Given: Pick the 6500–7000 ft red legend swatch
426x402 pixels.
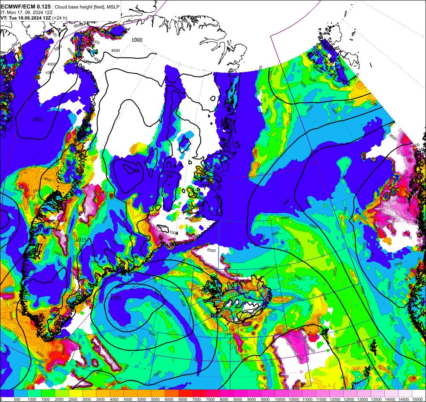Looking at the screenshot, I should pyautogui.click(x=186, y=393).
